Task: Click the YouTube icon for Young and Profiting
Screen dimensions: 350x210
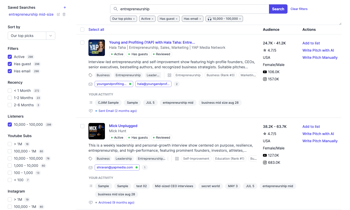Action: 265,72
